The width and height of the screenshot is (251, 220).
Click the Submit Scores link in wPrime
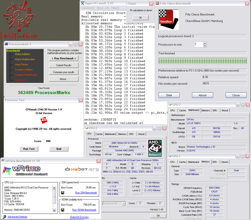coord(79,217)
